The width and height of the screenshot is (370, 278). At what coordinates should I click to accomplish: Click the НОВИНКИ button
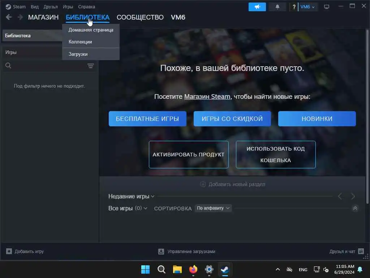click(x=317, y=119)
